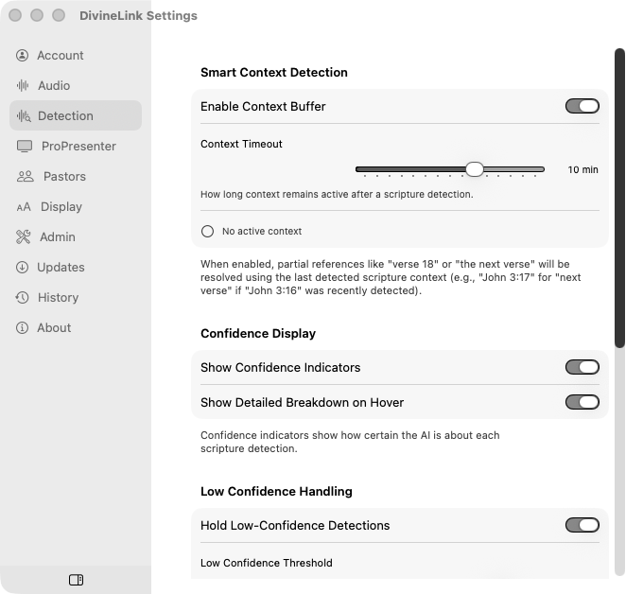The height and width of the screenshot is (594, 643).
Task: Click the 'Smart Context Detection' heading
Action: pos(274,72)
